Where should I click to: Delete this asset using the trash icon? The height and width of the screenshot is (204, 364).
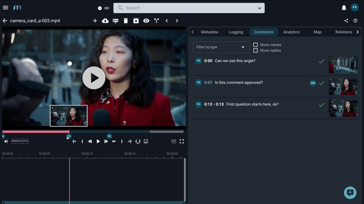126,21
